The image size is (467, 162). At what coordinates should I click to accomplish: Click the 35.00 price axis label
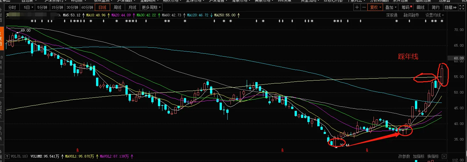459,139
